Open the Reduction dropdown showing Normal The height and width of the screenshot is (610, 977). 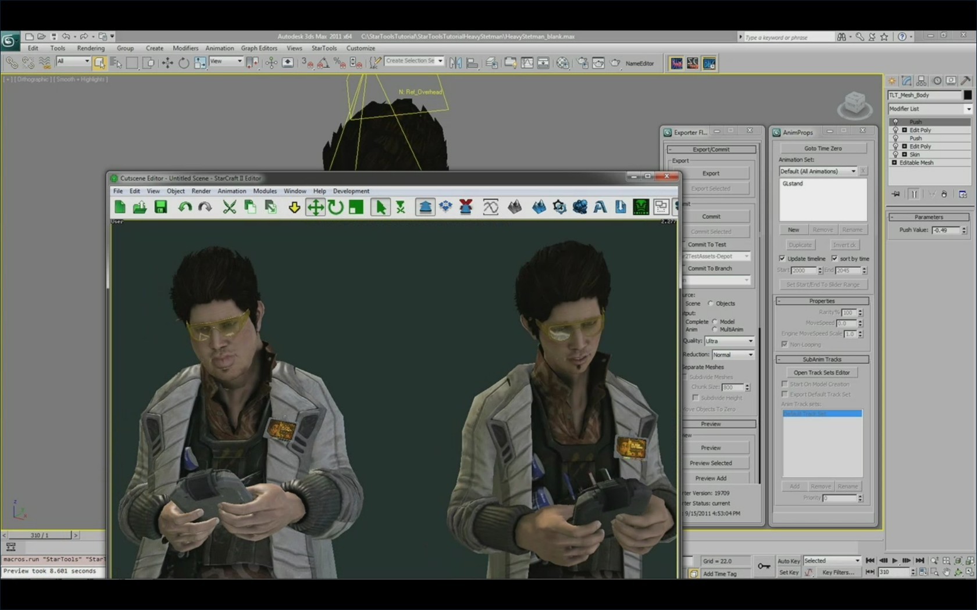733,354
